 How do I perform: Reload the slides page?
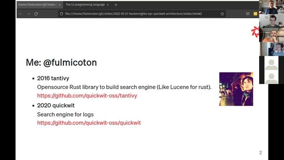click(x=36, y=14)
